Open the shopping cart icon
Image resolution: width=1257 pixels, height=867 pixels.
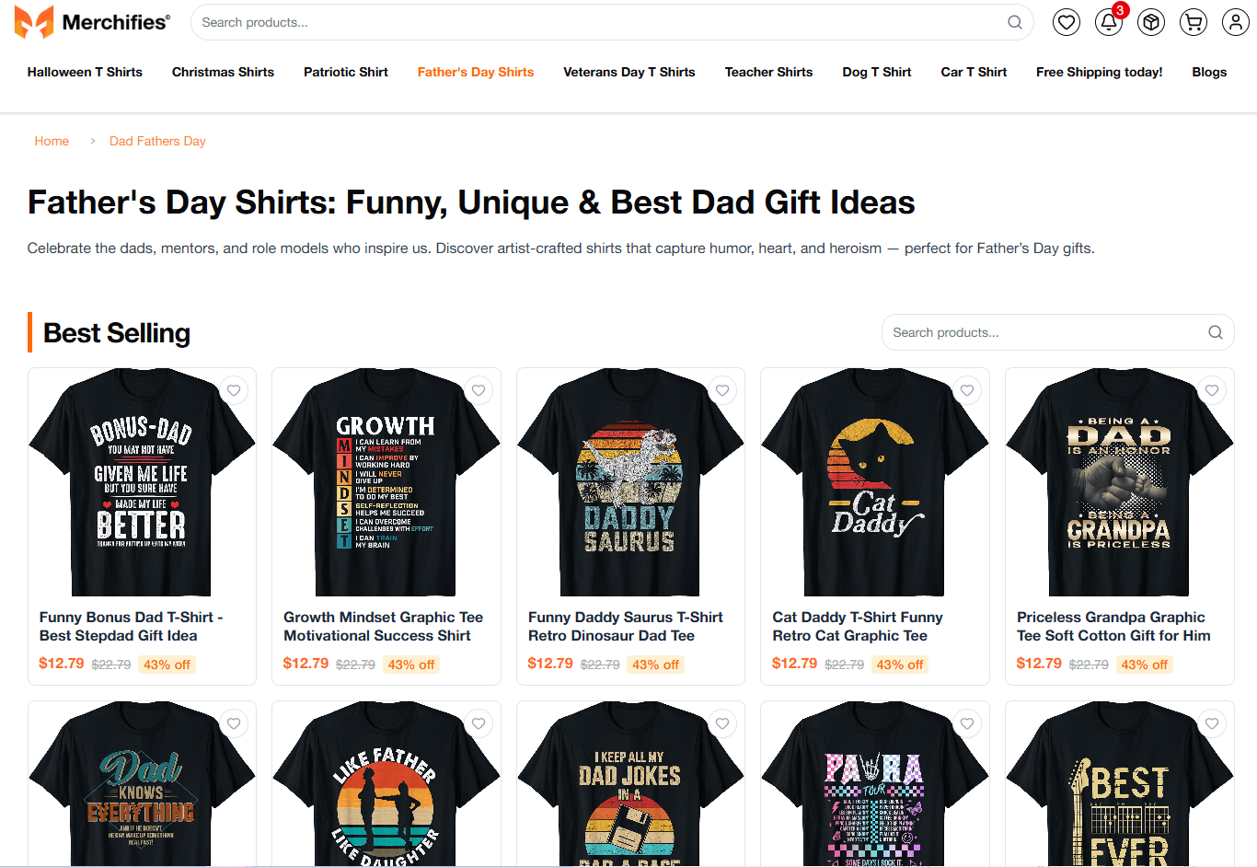click(1193, 21)
